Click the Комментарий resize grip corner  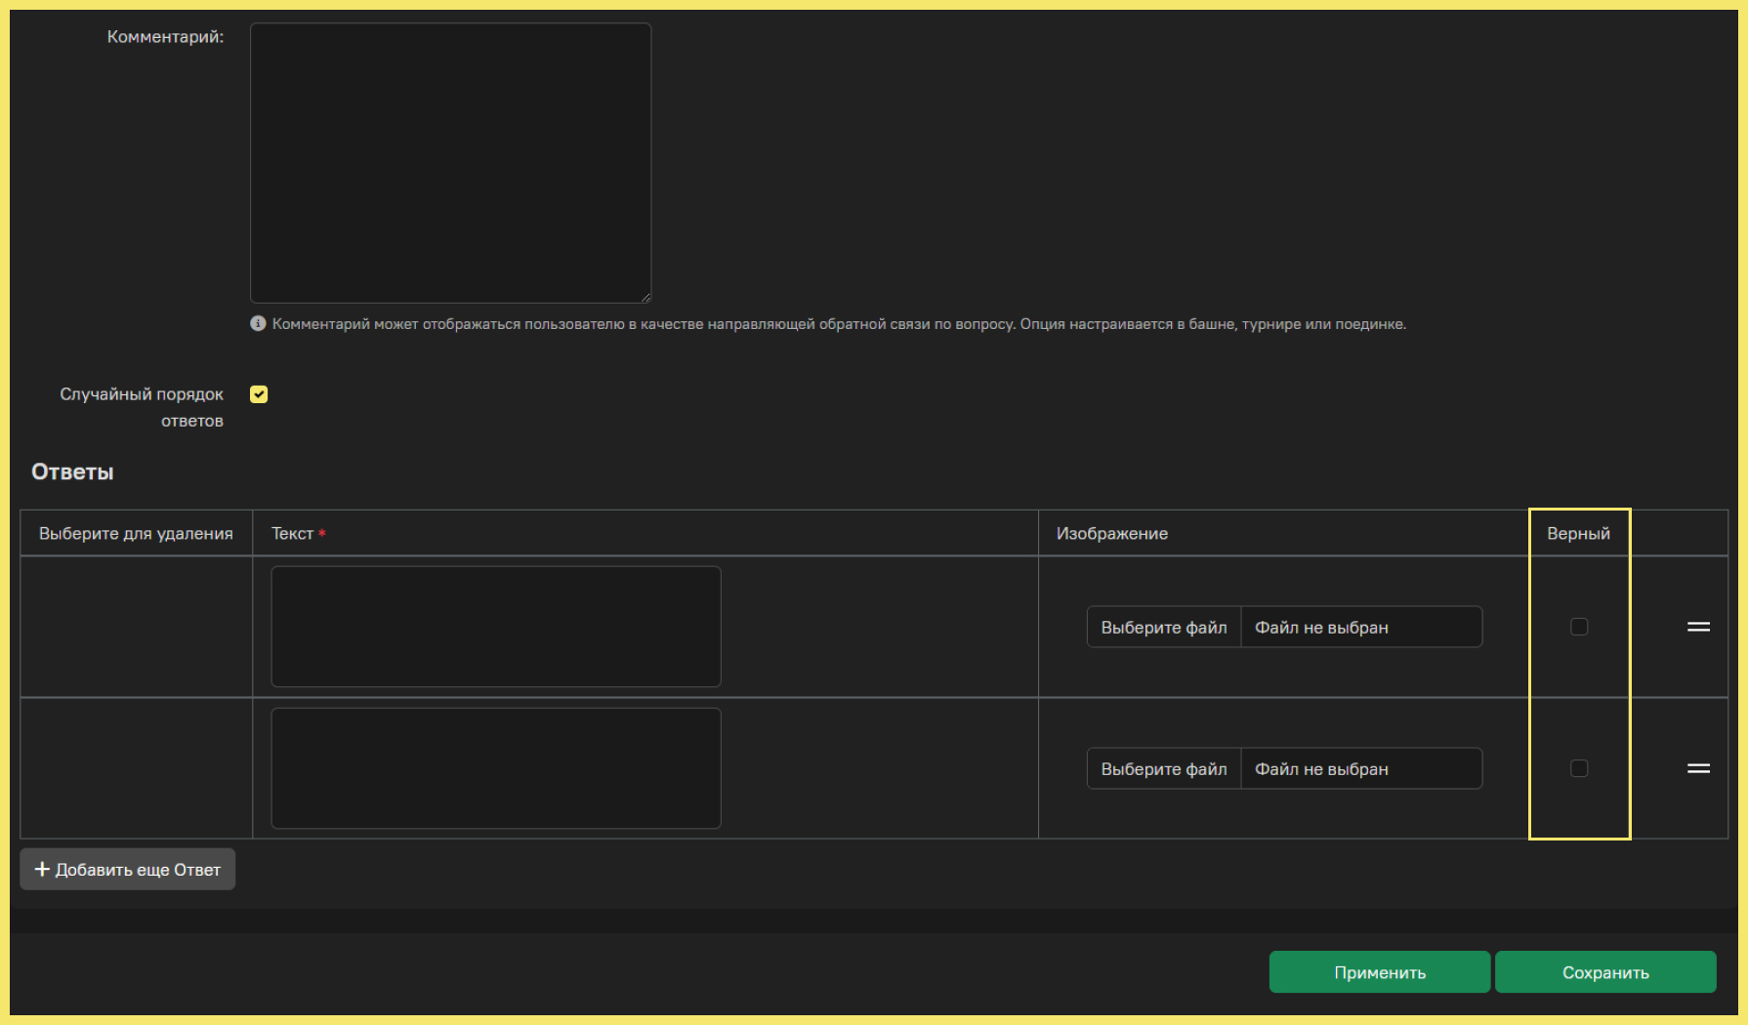pos(645,297)
